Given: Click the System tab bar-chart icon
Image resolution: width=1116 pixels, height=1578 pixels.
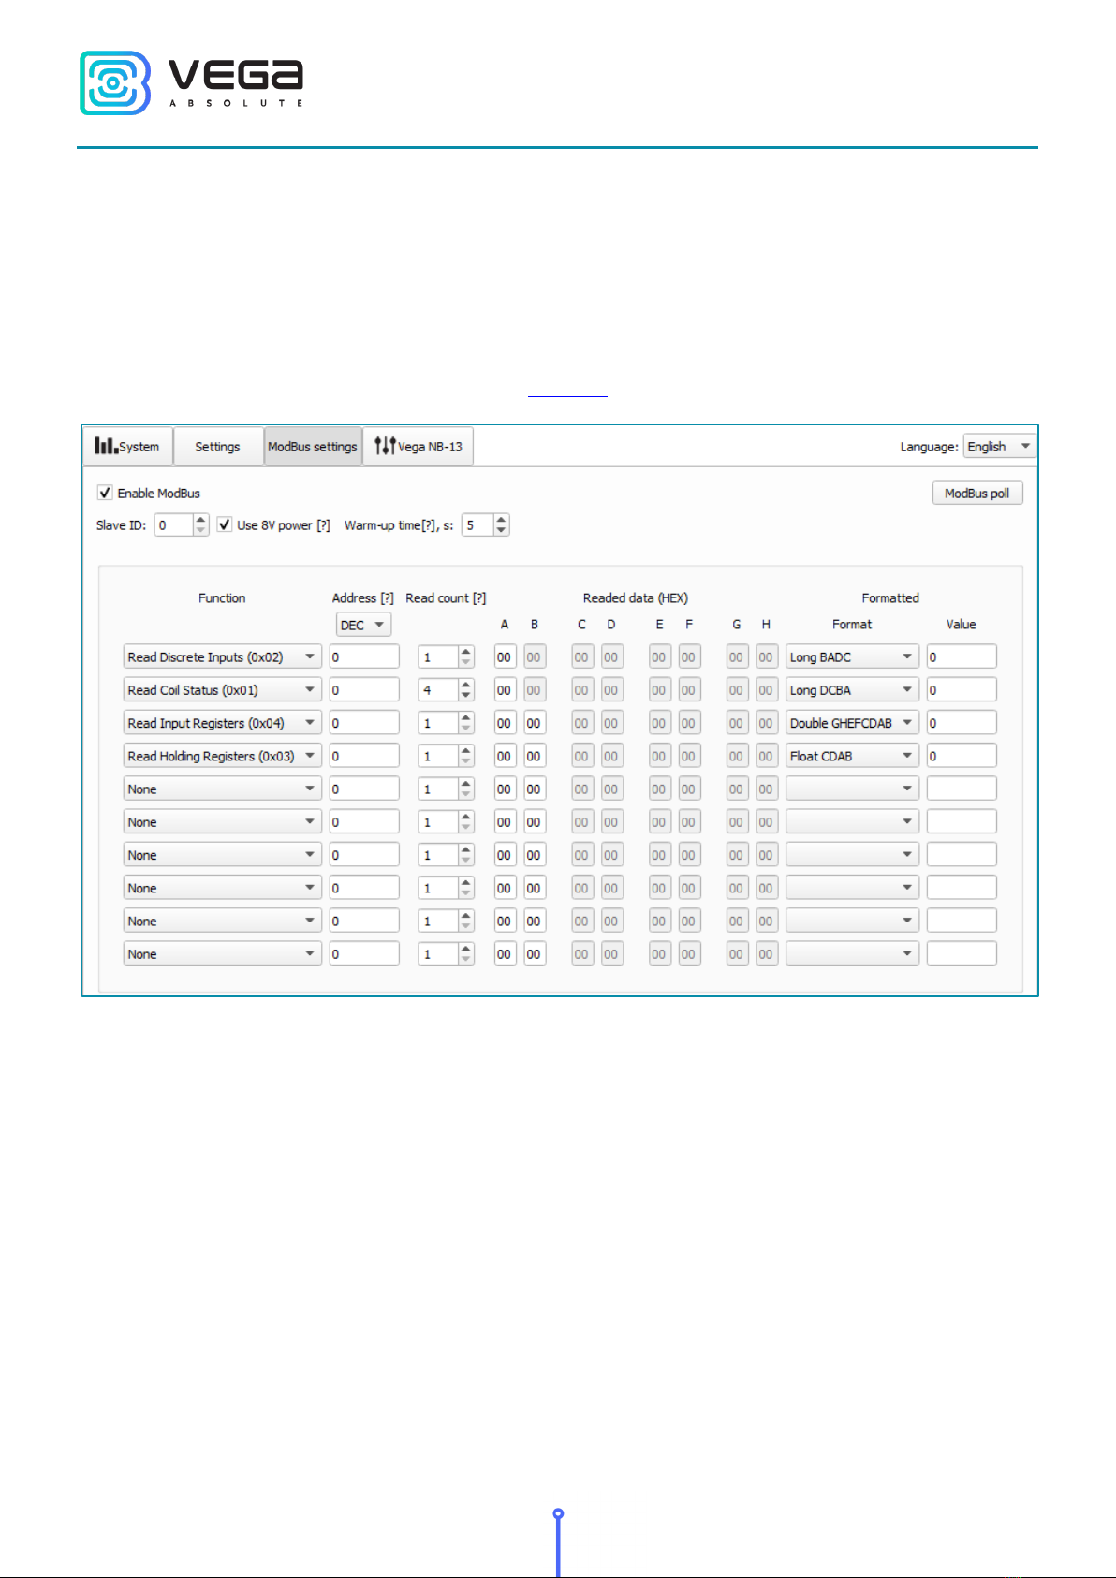Looking at the screenshot, I should (x=105, y=446).
